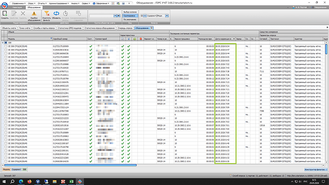Launch Firefox from taskbar
The image size is (329, 185).
pos(30,182)
